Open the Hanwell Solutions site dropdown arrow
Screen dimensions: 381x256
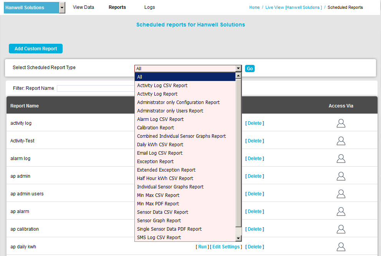click(62, 8)
